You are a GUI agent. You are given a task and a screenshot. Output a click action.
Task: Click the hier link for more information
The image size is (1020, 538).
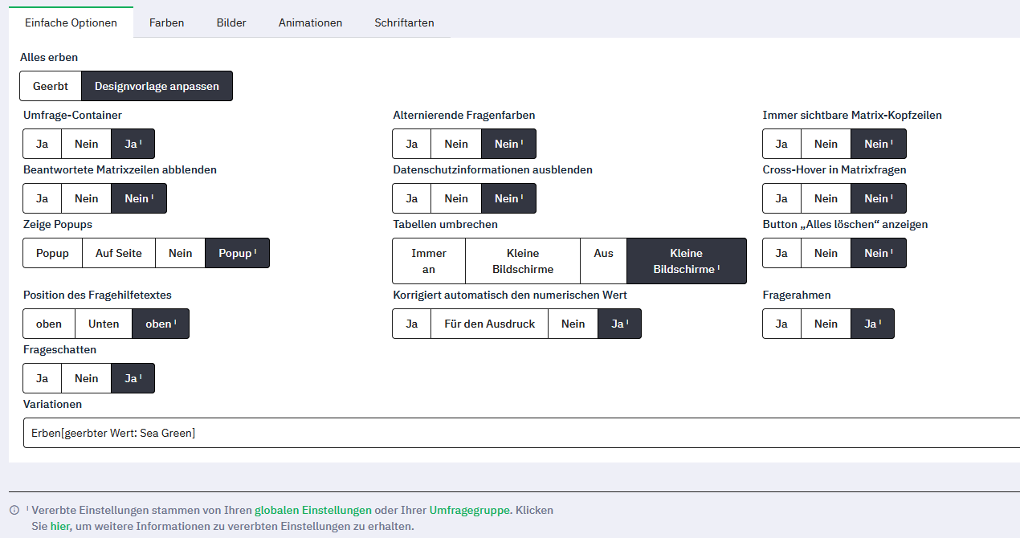pos(60,527)
